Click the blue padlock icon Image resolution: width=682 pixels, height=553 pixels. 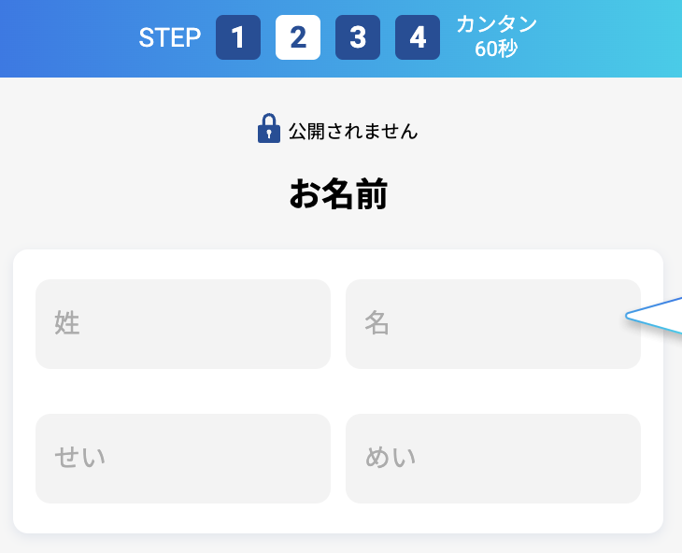[269, 129]
